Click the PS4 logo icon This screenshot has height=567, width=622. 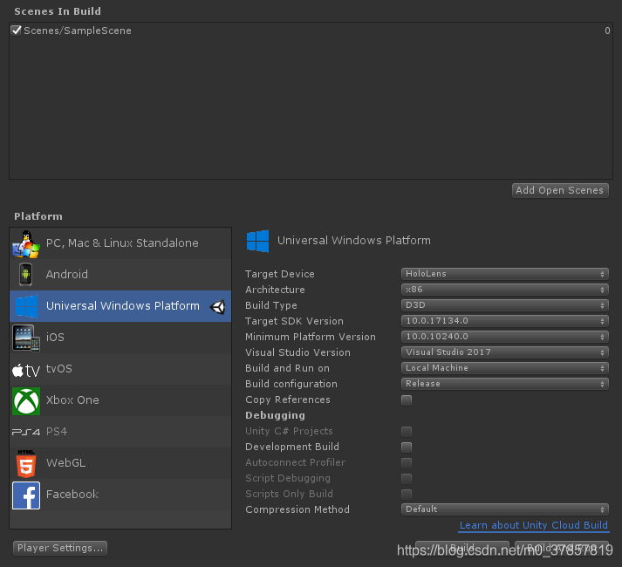pyautogui.click(x=26, y=432)
